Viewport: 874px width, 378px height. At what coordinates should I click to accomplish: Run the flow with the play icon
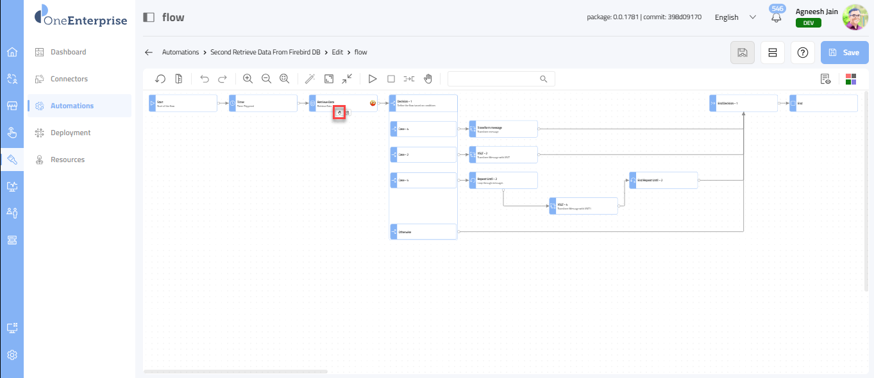372,79
